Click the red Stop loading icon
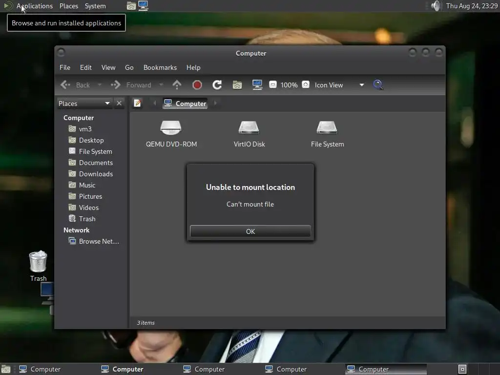This screenshot has width=500, height=375. click(x=197, y=85)
